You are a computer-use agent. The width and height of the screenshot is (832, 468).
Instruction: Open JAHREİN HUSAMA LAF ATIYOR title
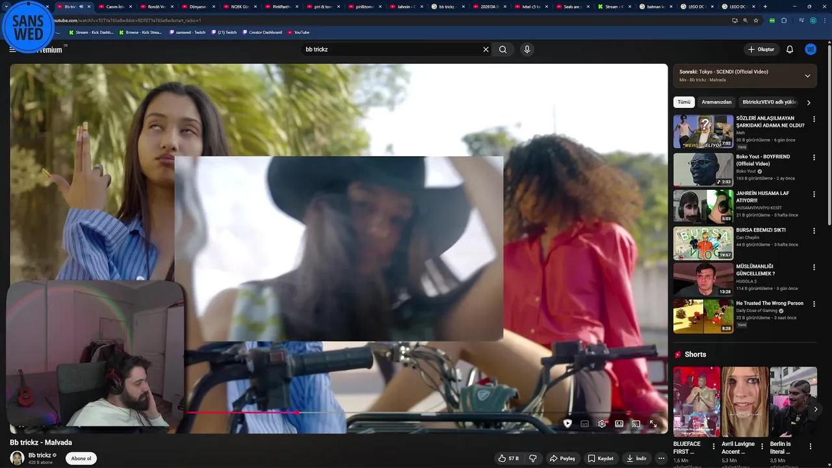(762, 197)
